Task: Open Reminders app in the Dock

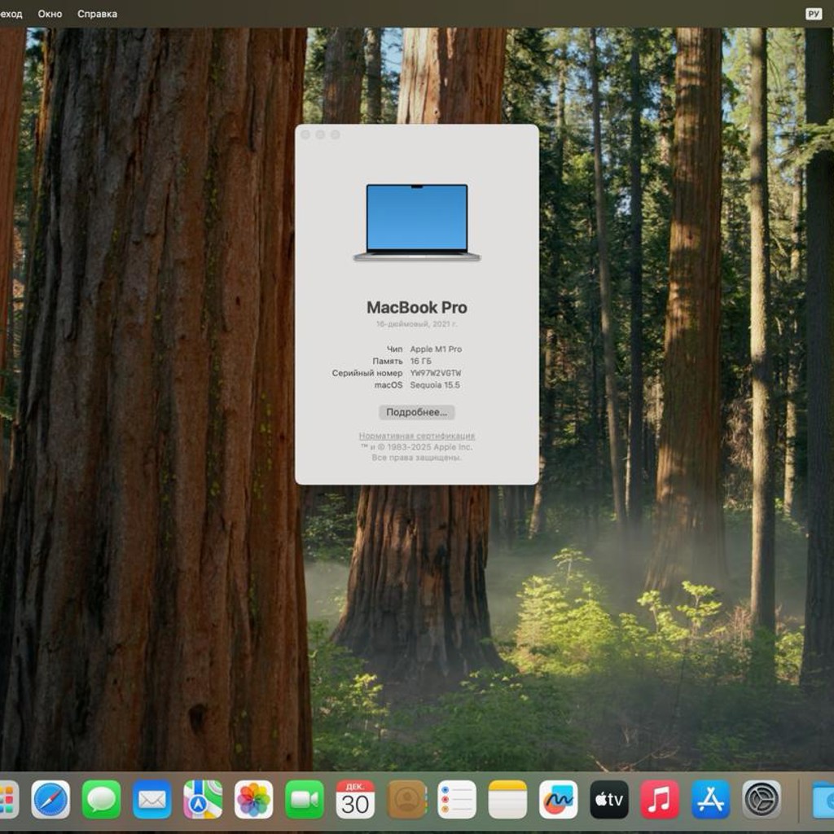Action: point(457,800)
